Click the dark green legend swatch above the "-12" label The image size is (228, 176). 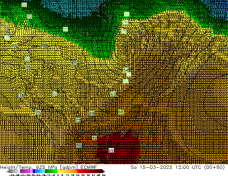(46, 171)
